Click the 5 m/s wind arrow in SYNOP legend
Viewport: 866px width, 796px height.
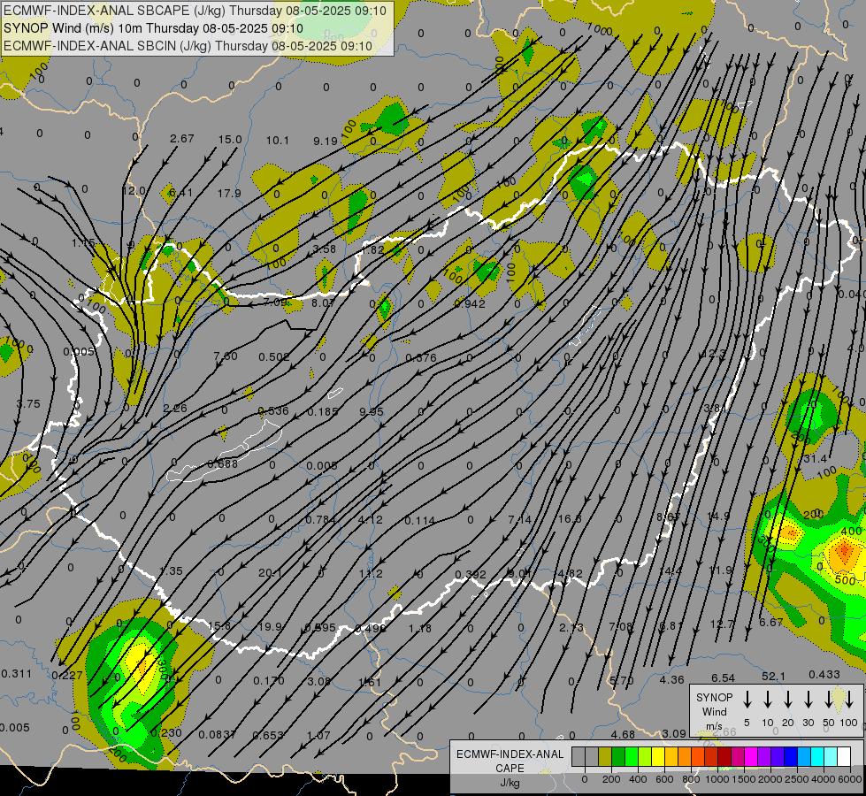(x=747, y=700)
